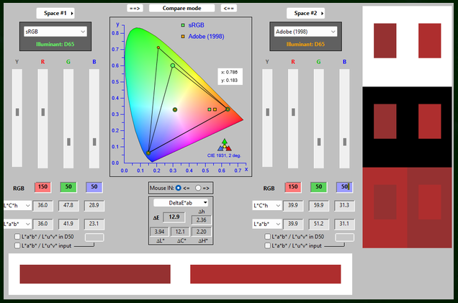This screenshot has height=303, width=458.
Task: Open the sRGB color space dropdown
Action: pos(55,32)
